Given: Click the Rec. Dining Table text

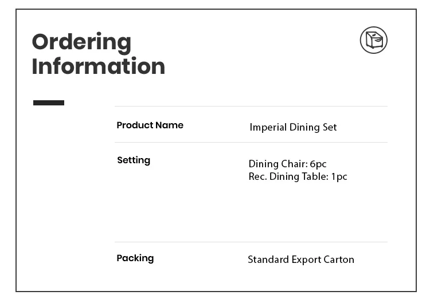Looking at the screenshot, I should [288, 176].
